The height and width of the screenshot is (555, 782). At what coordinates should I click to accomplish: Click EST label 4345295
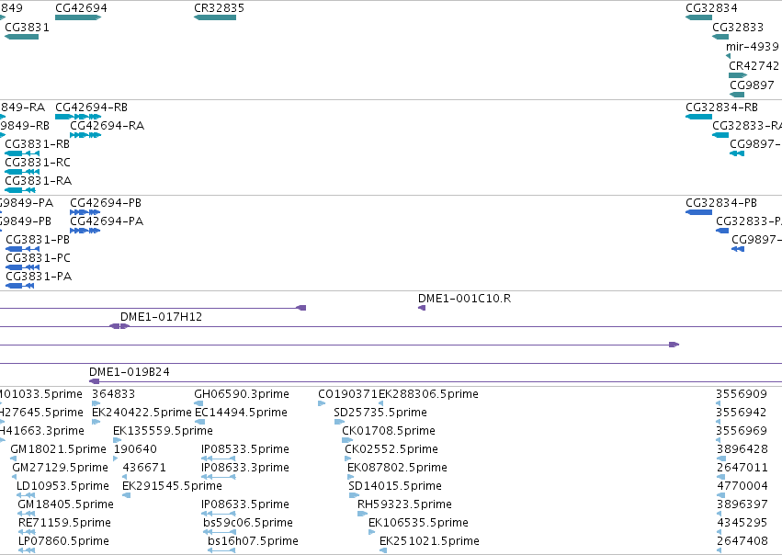tap(742, 523)
